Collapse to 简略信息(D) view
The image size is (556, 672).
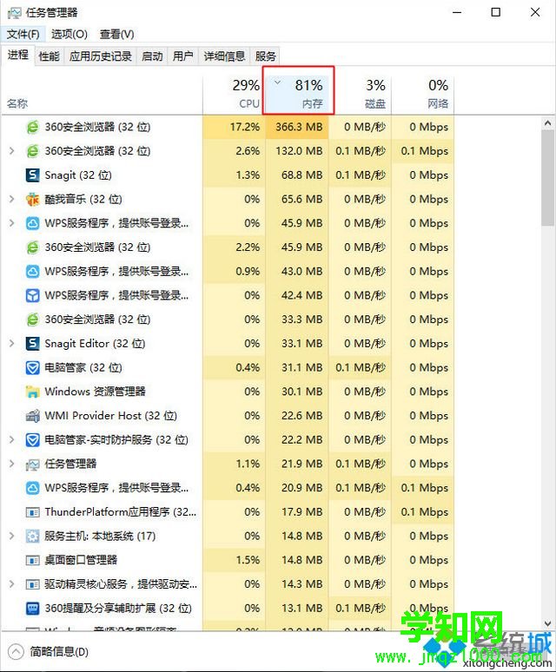[x=49, y=652]
